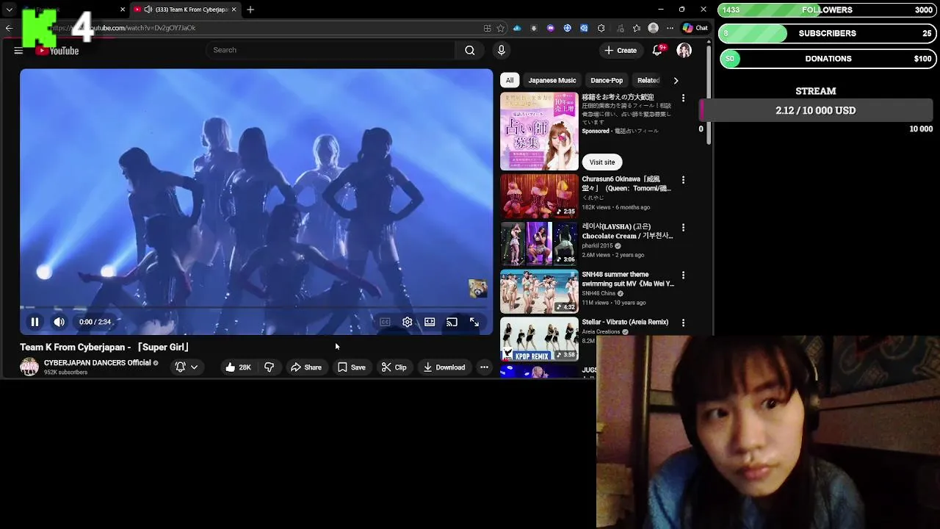Image resolution: width=940 pixels, height=529 pixels.
Task: Enter fullscreen mode
Action: [474, 322]
